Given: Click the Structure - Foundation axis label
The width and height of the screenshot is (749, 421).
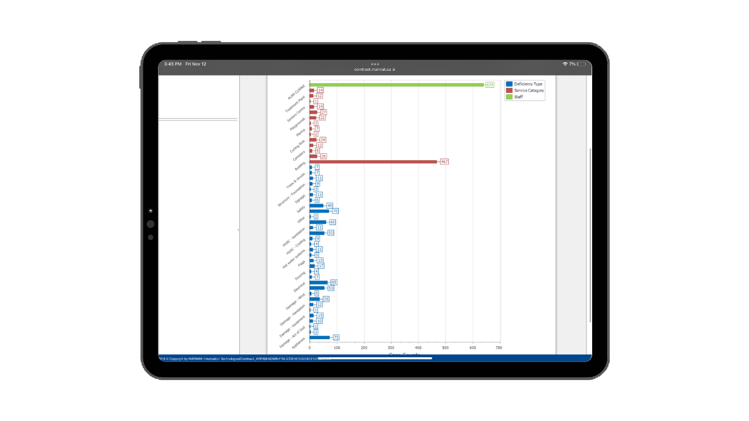Looking at the screenshot, I should 291,195.
